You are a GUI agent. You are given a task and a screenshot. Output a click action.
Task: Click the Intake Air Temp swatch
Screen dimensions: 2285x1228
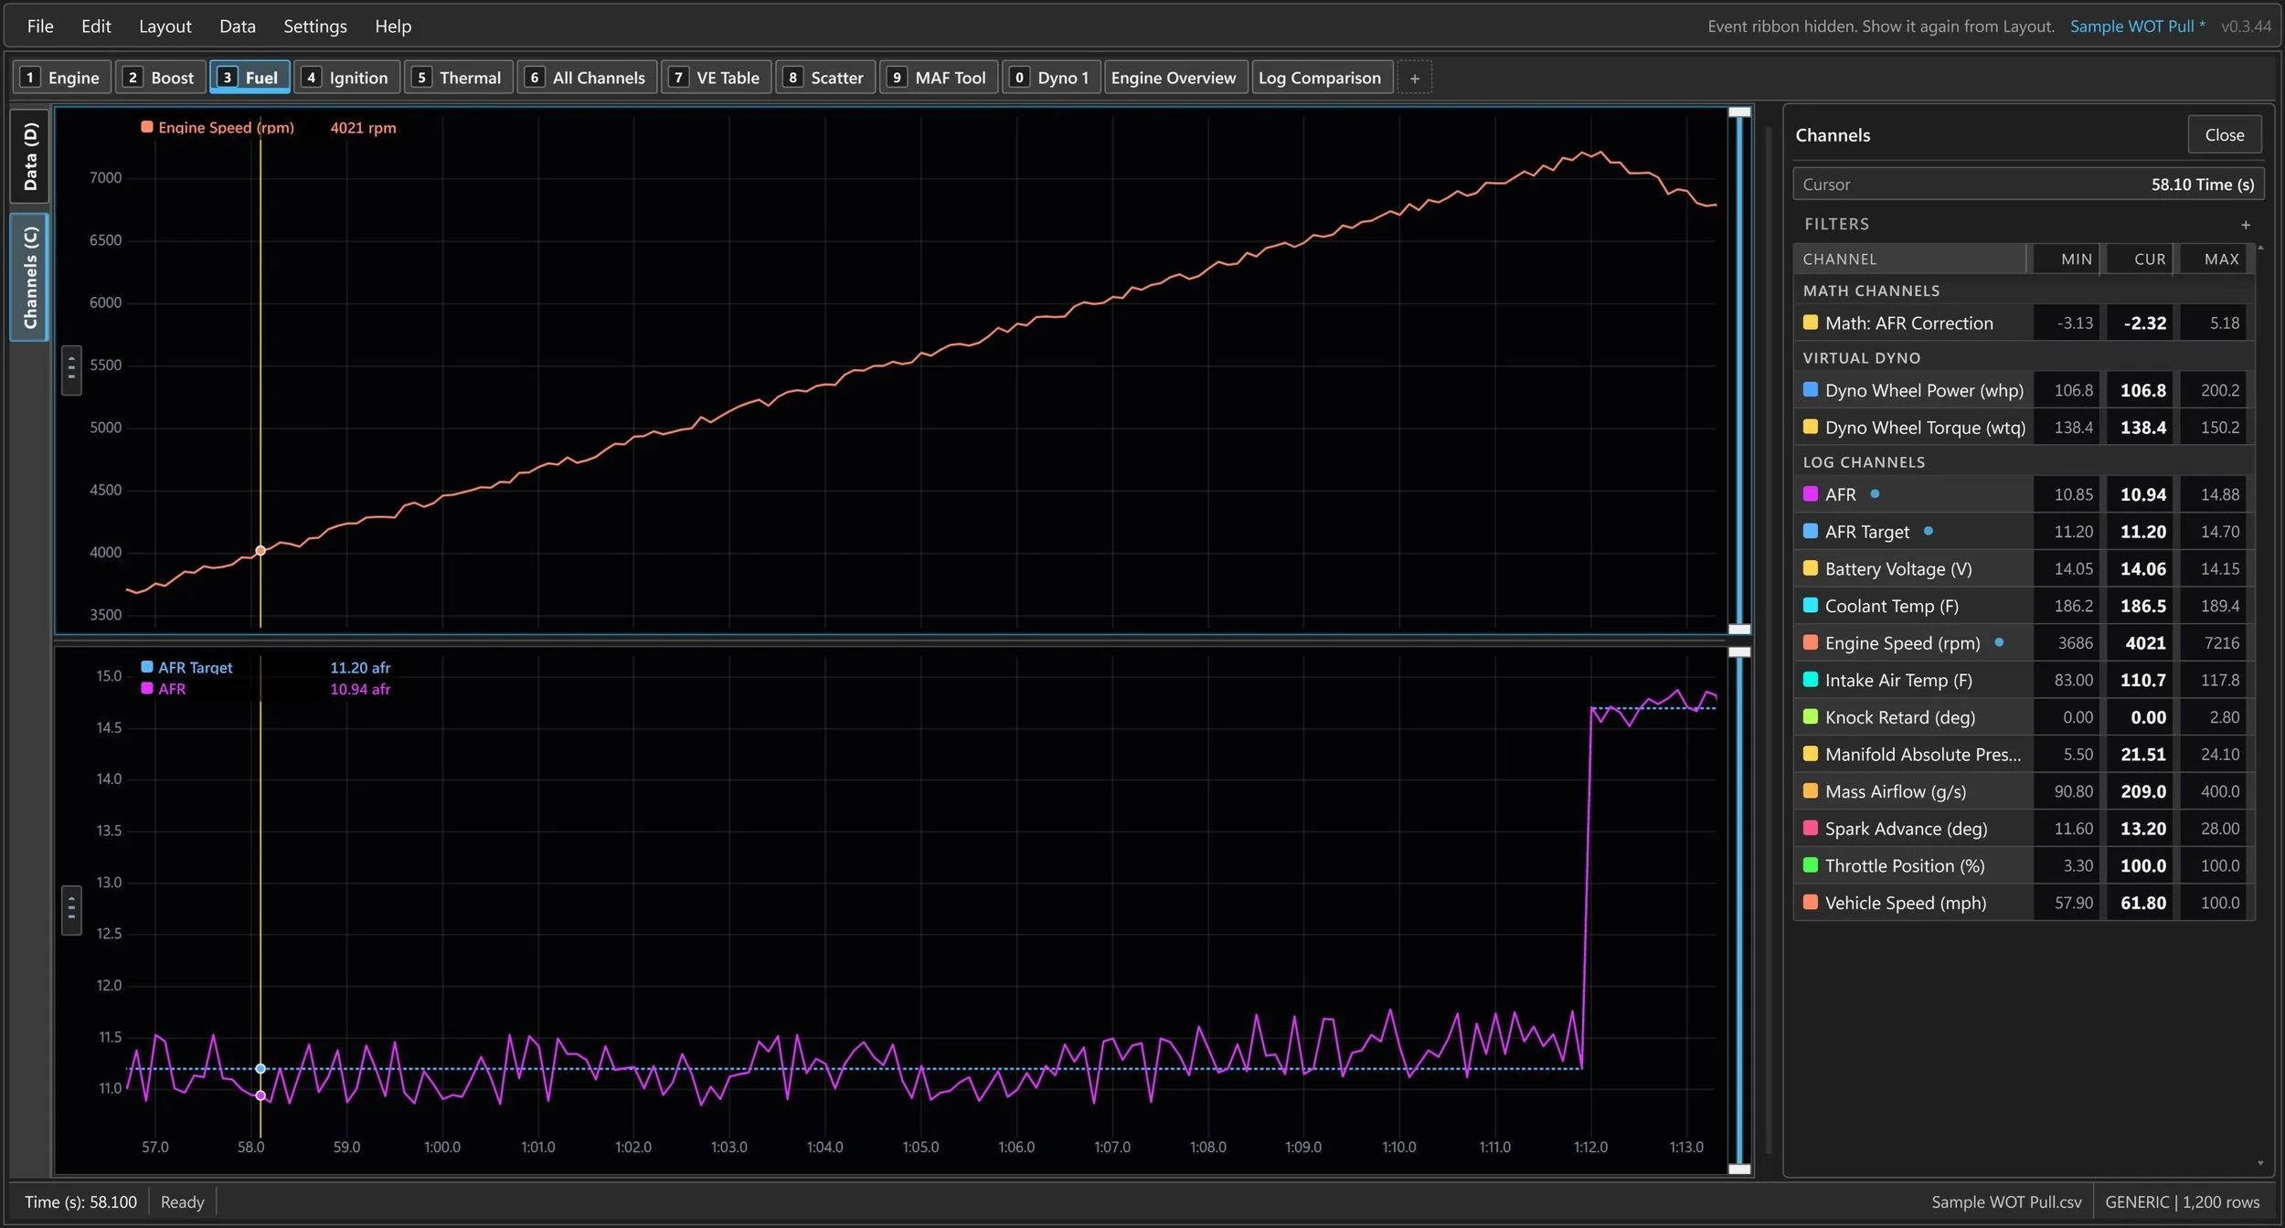(1810, 680)
